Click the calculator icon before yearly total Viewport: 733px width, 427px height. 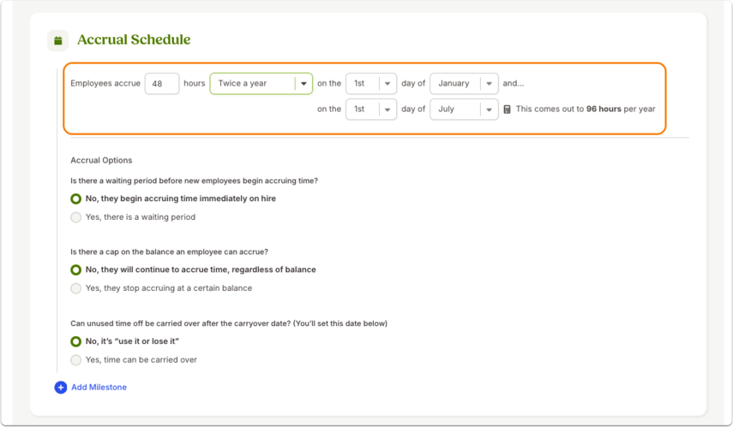[x=508, y=110]
